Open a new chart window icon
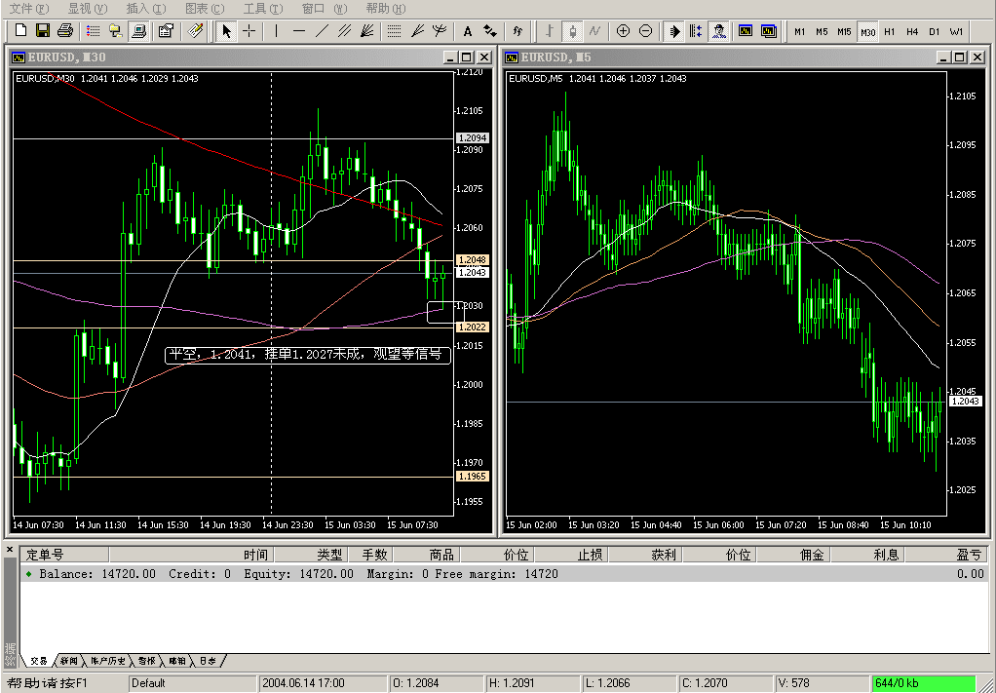Screen dimensions: 996x693 click(x=746, y=30)
